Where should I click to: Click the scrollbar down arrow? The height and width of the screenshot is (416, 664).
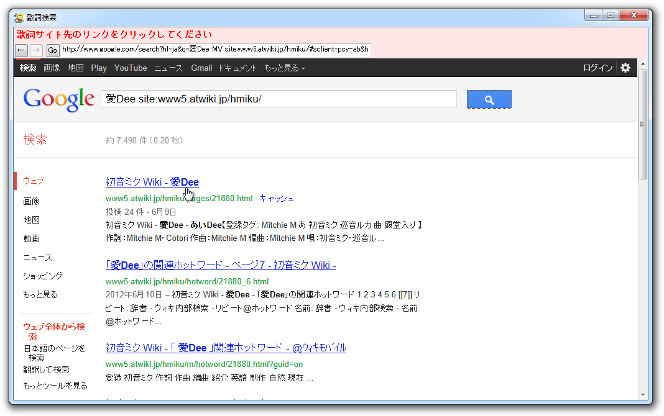[x=643, y=394]
